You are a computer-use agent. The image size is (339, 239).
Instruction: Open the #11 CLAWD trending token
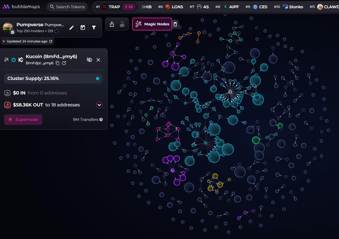click(x=324, y=7)
